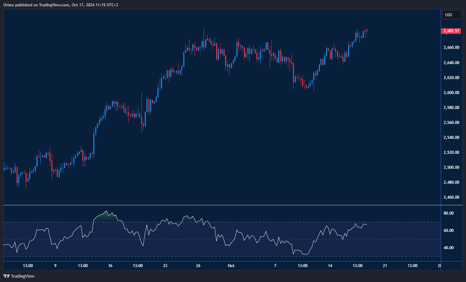
Task: Click the 26 date marker on time axis
Action: pyautogui.click(x=198, y=266)
